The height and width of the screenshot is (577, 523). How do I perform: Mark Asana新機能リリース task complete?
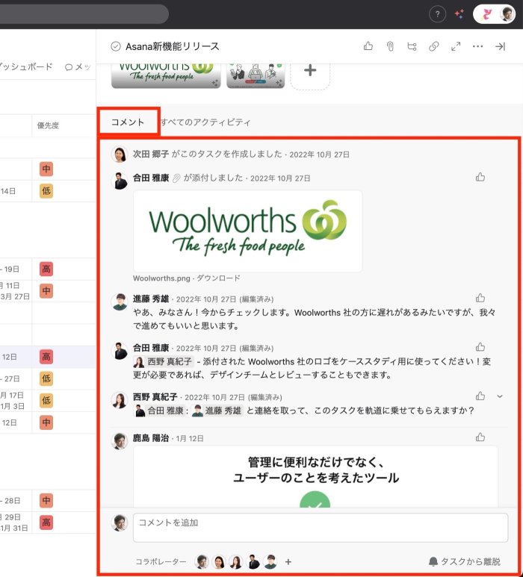pos(116,46)
